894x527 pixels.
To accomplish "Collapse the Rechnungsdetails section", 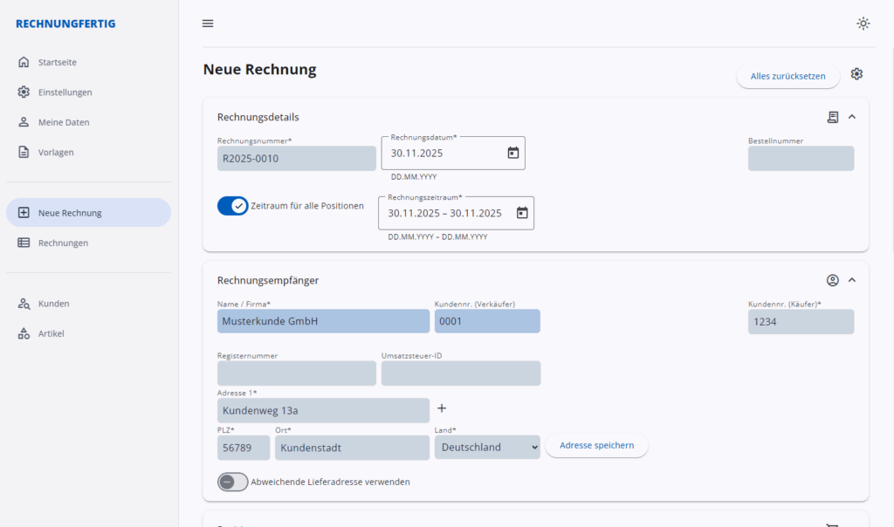I will click(x=852, y=117).
